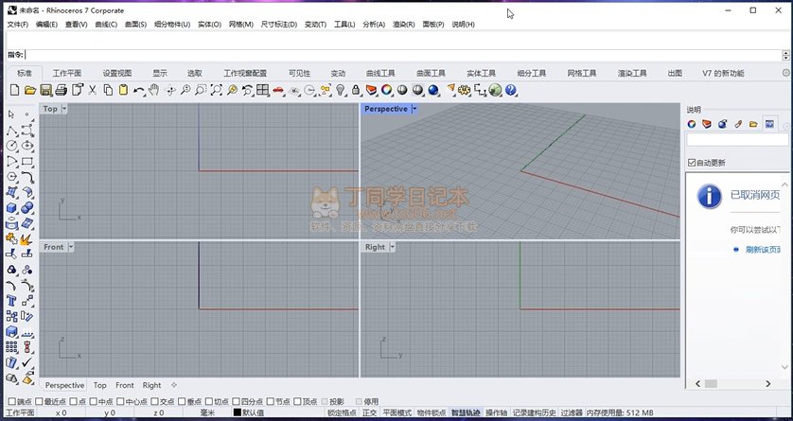The width and height of the screenshot is (793, 421).
Task: Click the black 默认值 layer color swatch
Action: (x=237, y=412)
